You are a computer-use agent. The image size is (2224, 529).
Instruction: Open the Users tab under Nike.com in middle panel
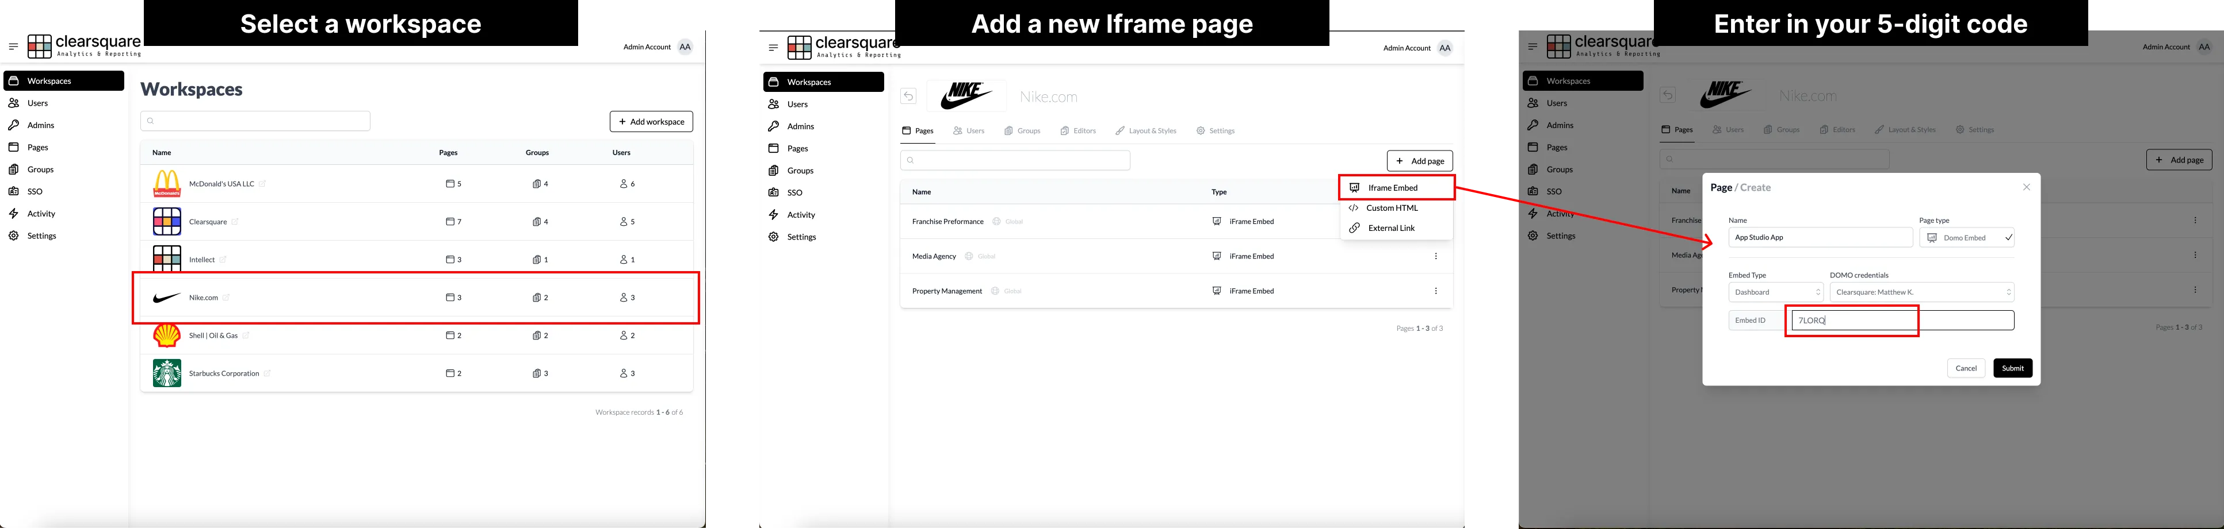point(969,131)
